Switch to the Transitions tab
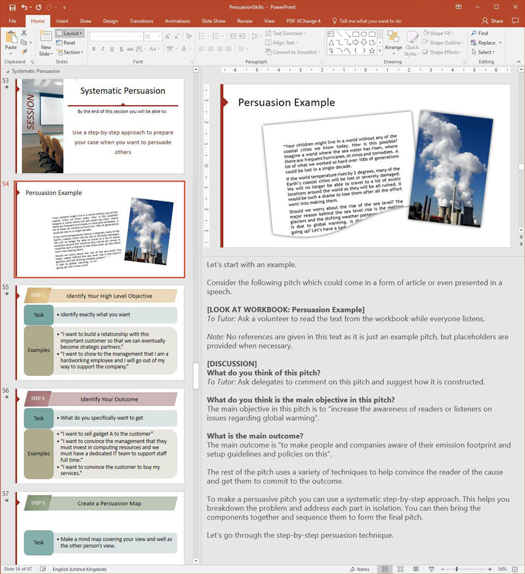525x574 pixels. tap(141, 21)
